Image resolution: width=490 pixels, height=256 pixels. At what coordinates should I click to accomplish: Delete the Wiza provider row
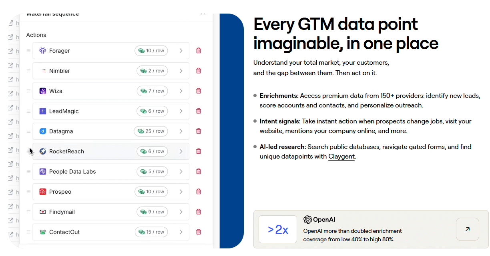tap(199, 91)
